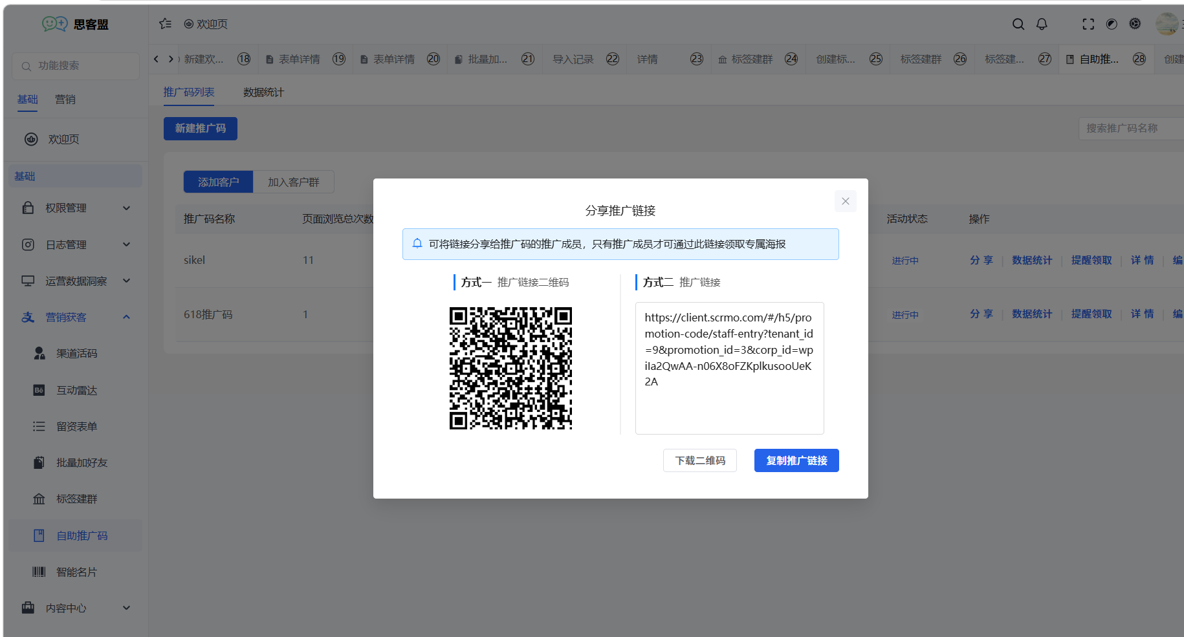Click the 欢迎页 sidebar icon
Image resolution: width=1184 pixels, height=637 pixels.
point(31,139)
